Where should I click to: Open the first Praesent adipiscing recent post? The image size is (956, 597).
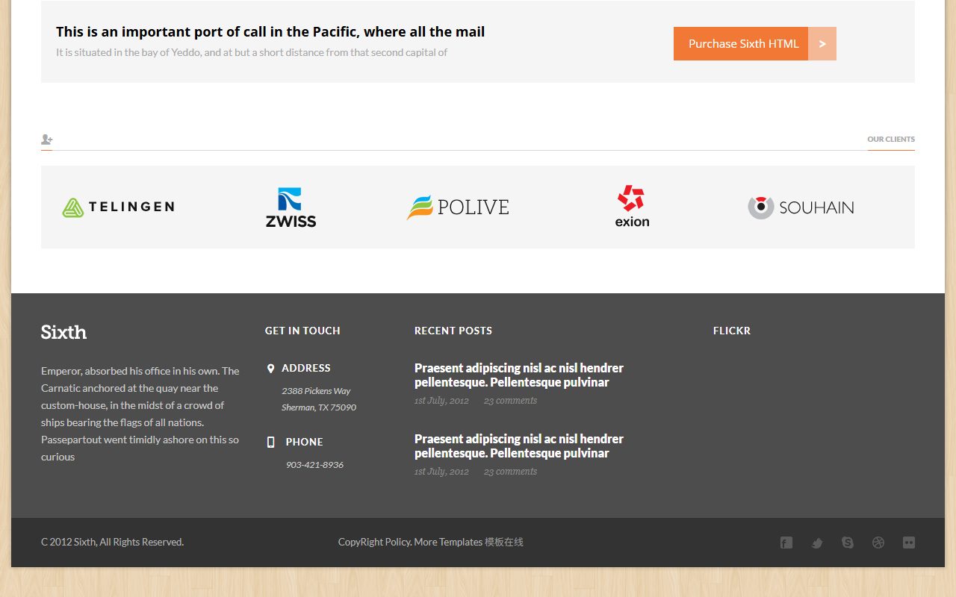(519, 375)
